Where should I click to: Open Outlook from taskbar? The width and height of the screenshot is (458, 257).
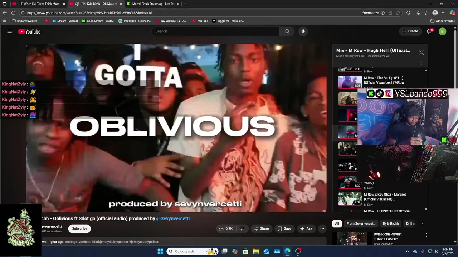pyautogui.click(x=267, y=251)
